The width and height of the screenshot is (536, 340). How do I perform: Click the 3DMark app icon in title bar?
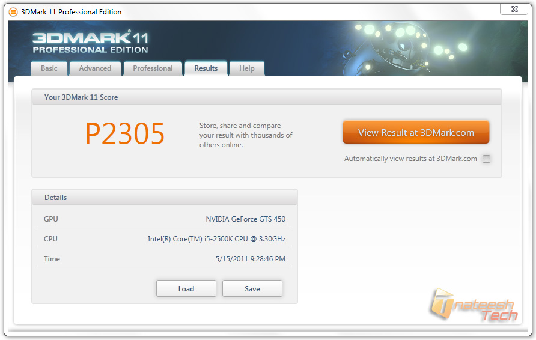click(13, 12)
